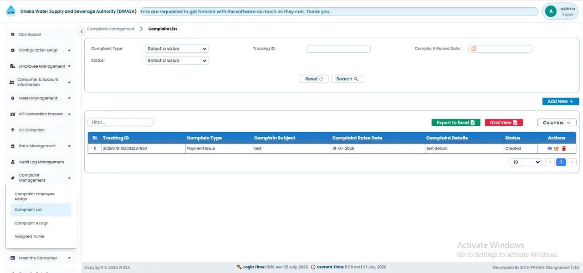
Task: Expand Configuration setup menu
Action: [41, 50]
